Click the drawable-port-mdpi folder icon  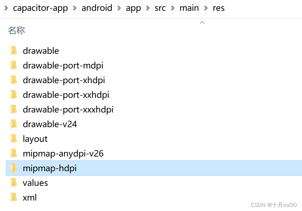click(14, 65)
